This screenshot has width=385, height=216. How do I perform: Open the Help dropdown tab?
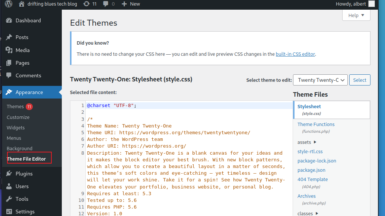click(356, 15)
